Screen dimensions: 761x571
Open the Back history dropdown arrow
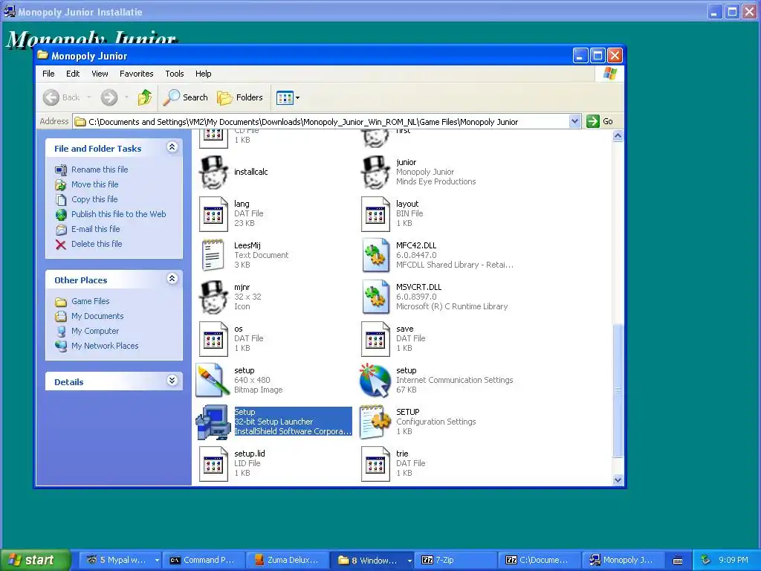click(89, 97)
